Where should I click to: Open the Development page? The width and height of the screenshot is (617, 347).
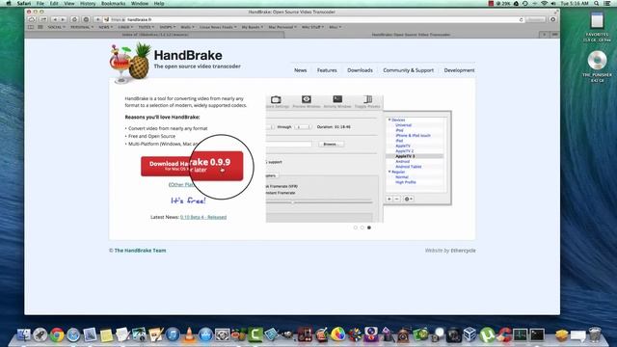459,70
